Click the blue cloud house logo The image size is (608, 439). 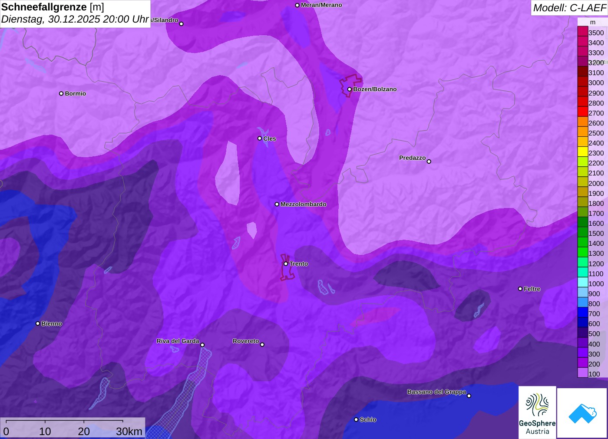pyautogui.click(x=582, y=413)
